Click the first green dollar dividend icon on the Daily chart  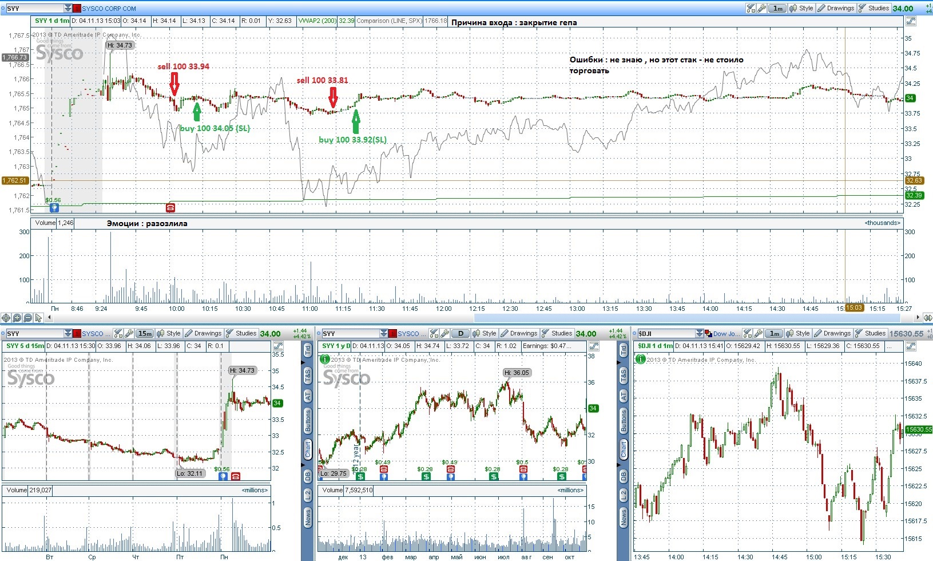click(x=360, y=476)
